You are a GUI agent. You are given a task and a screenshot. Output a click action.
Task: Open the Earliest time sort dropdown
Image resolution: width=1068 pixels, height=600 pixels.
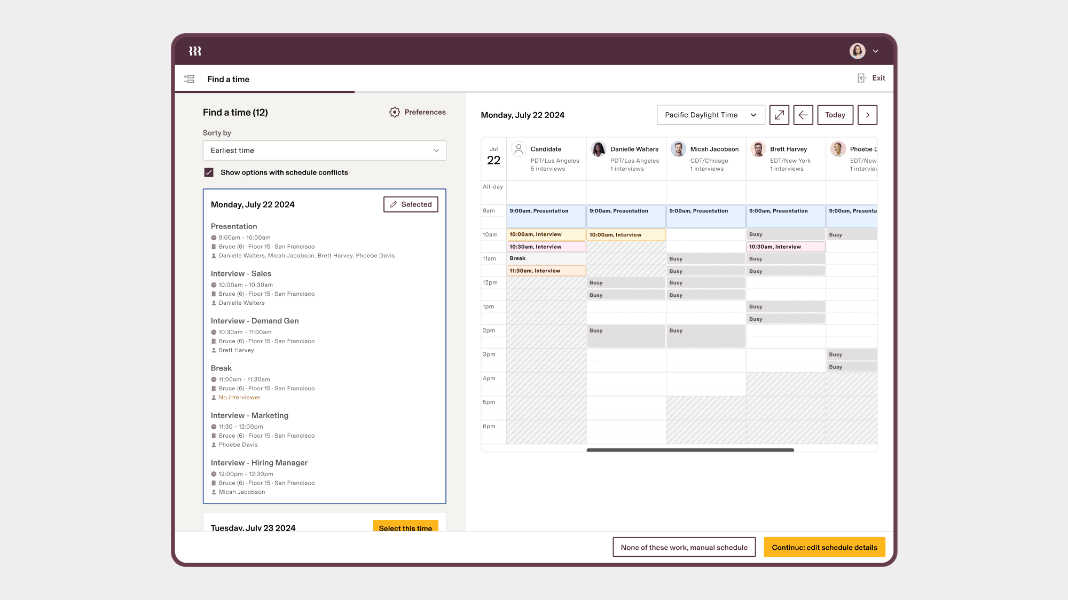324,151
